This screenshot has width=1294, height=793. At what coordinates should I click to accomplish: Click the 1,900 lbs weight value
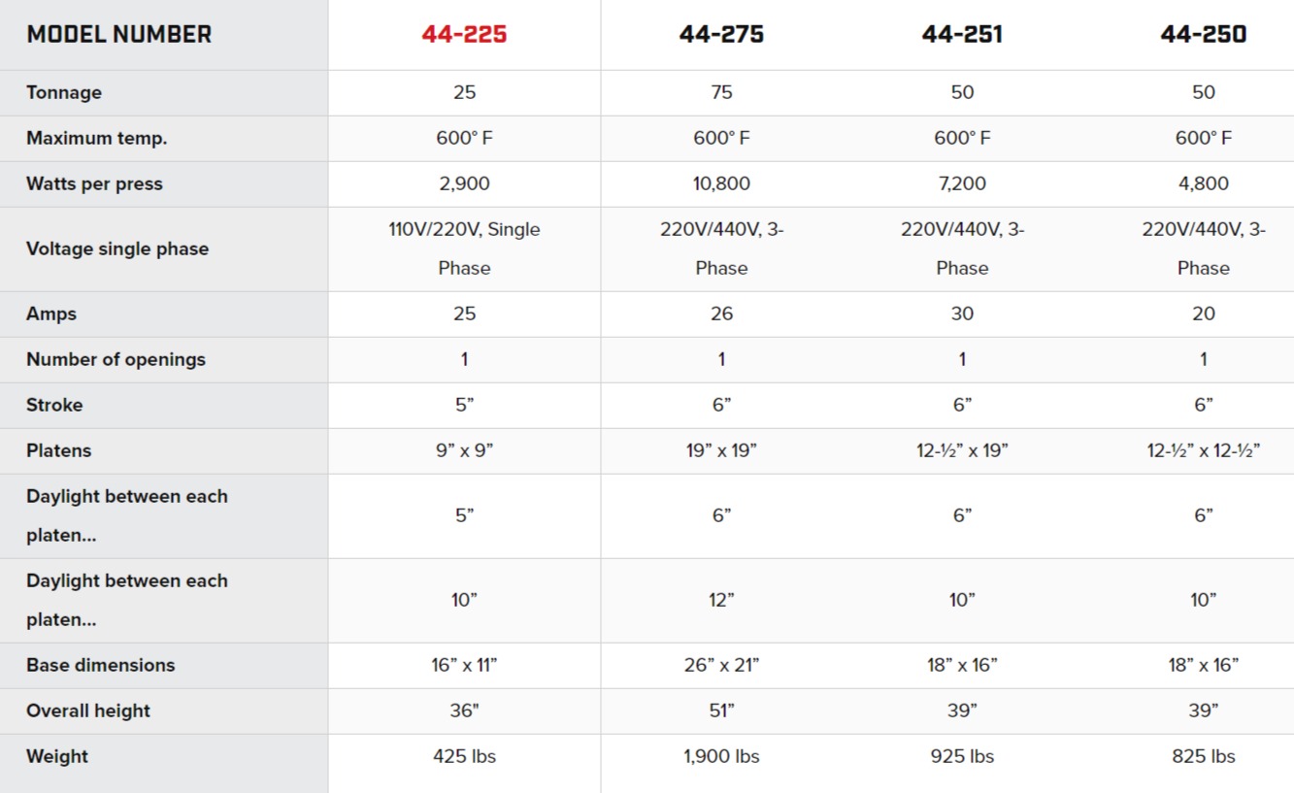point(721,757)
